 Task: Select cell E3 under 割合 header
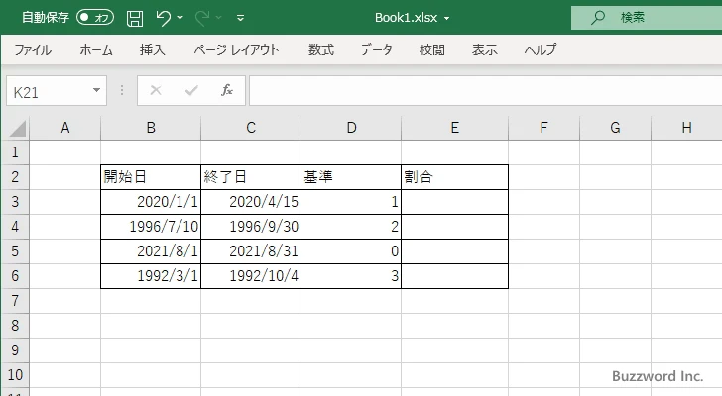pyautogui.click(x=454, y=201)
